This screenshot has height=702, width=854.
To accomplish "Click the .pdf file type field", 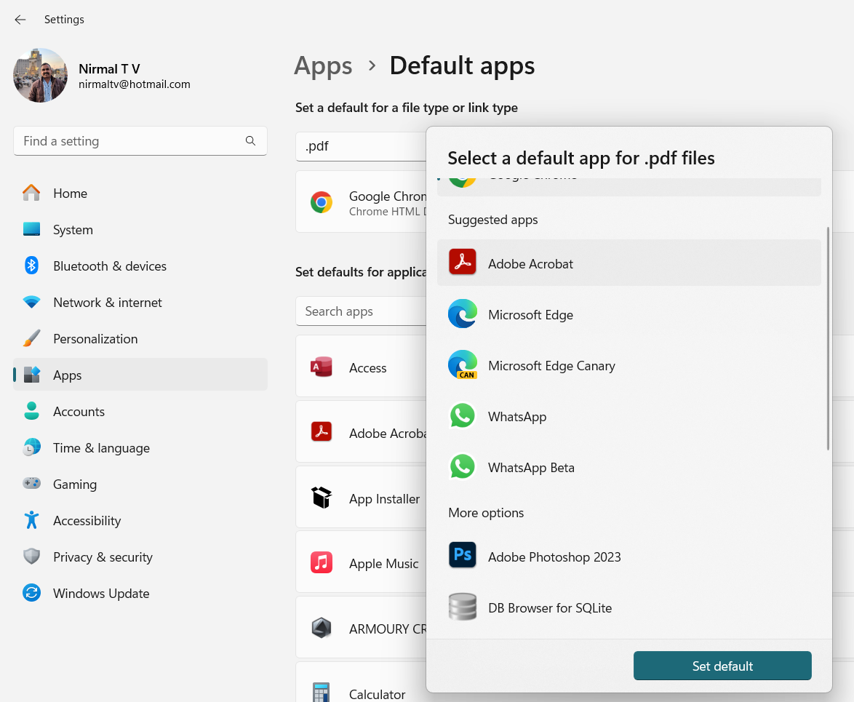I will point(361,146).
